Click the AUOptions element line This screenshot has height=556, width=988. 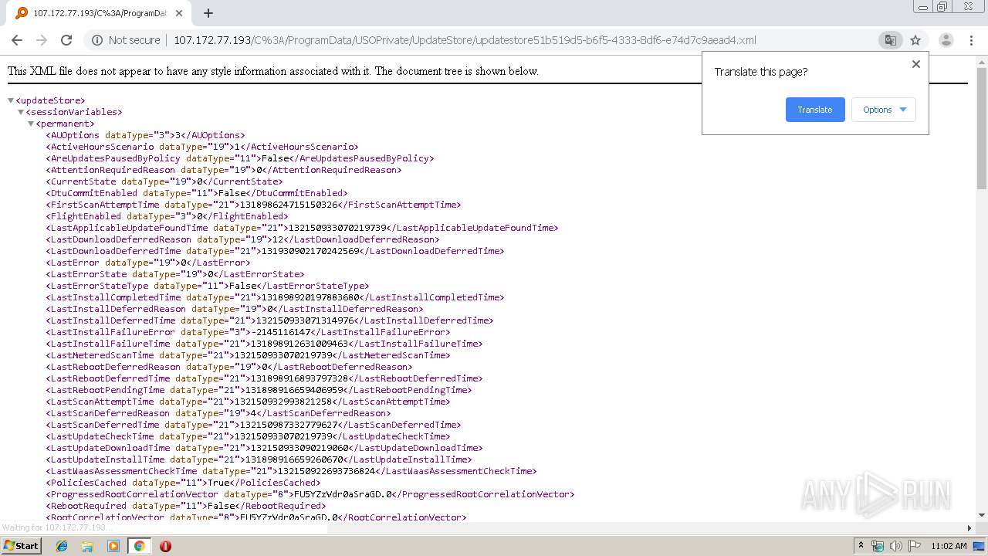(145, 135)
